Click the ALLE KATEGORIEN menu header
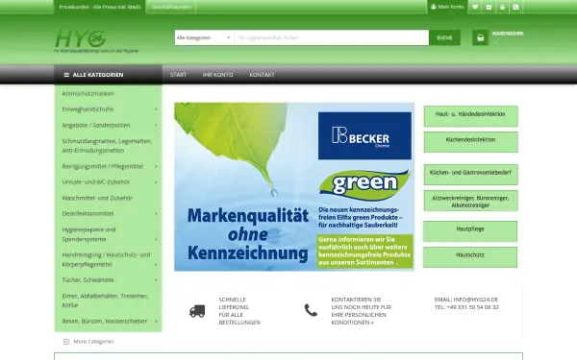Image resolution: width=577 pixels, height=360 pixels. point(108,75)
